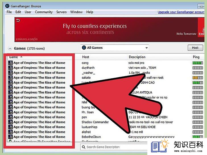The height and width of the screenshot is (155, 207).
Task: Click host name luutuanhiep
Action: point(89,127)
